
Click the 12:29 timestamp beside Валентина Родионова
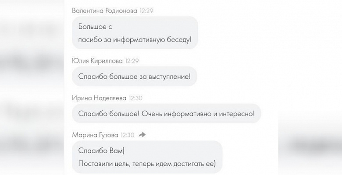[x=146, y=10]
